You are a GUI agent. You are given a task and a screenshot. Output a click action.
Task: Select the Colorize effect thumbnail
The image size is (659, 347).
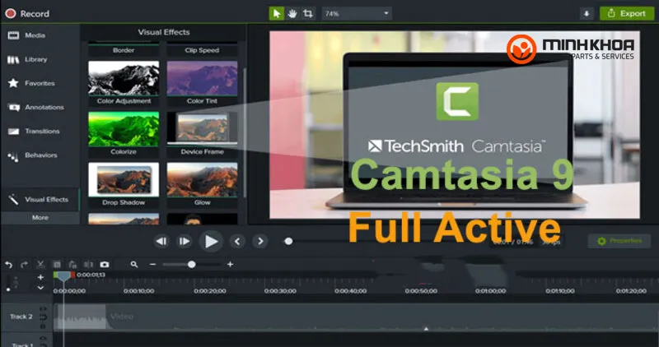(x=124, y=132)
